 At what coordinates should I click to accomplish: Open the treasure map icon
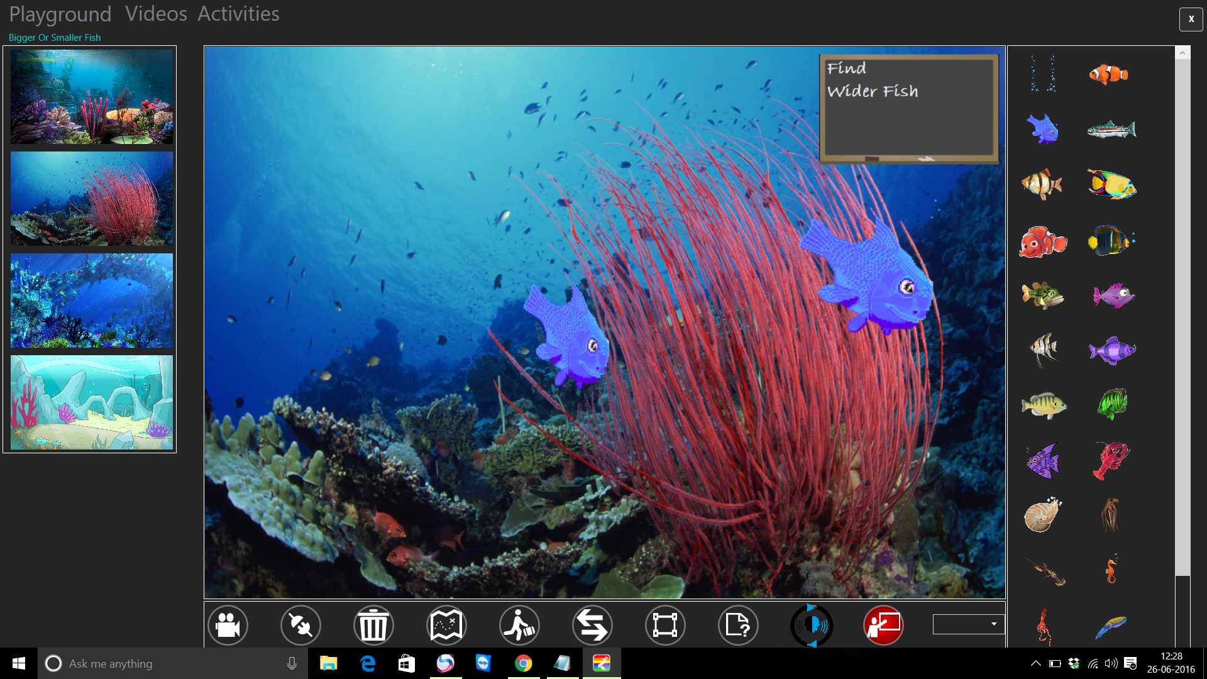(446, 625)
